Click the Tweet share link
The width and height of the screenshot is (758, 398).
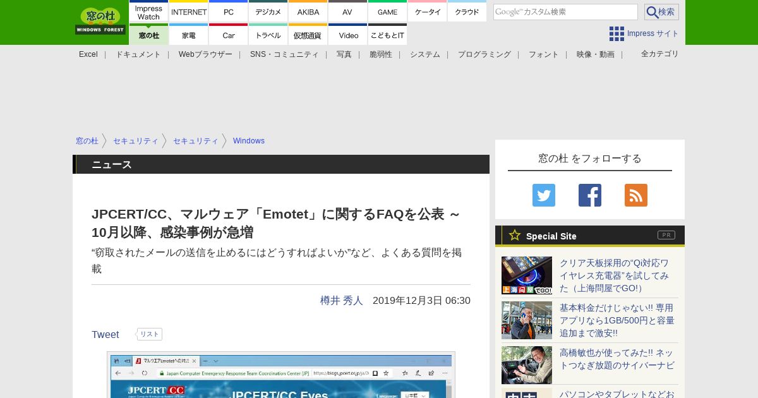coord(105,335)
